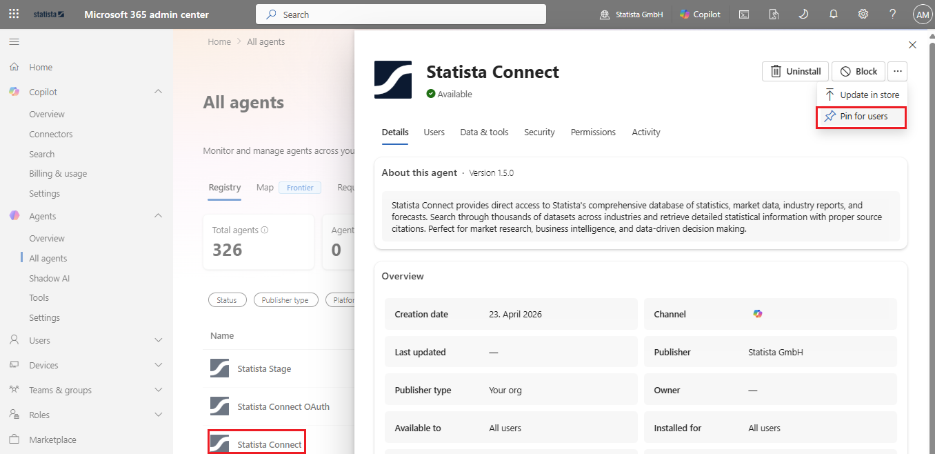This screenshot has width=935, height=454.
Task: Click the Agents sidebar icon
Action: (14, 216)
